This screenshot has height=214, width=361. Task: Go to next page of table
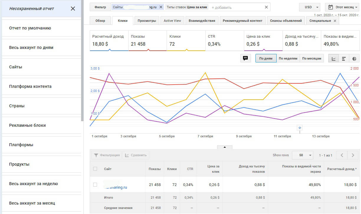click(353, 155)
